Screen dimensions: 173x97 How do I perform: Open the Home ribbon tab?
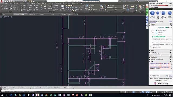[x=6, y=3]
